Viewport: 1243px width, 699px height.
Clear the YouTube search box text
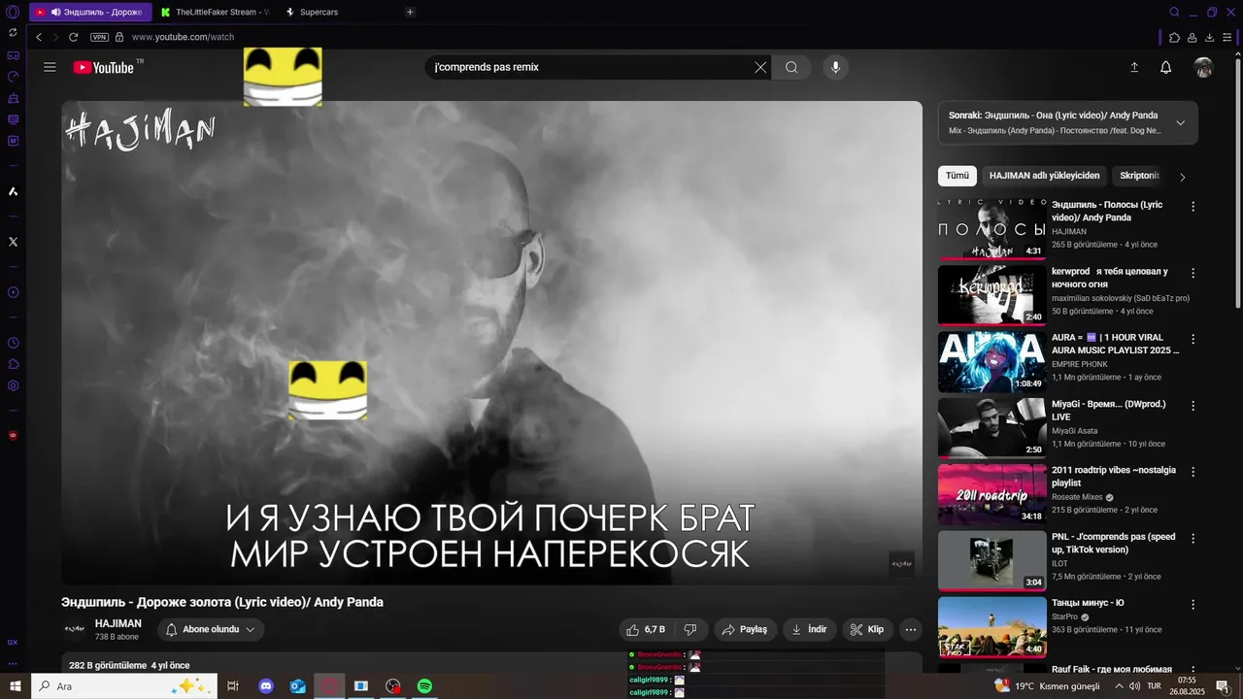pyautogui.click(x=760, y=67)
